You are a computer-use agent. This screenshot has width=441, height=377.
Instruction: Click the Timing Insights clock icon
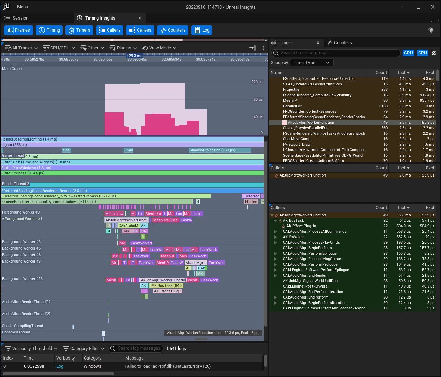(79, 18)
